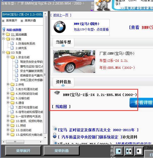Open the 安全气囊触发装置 tree entry

click(x=32, y=71)
